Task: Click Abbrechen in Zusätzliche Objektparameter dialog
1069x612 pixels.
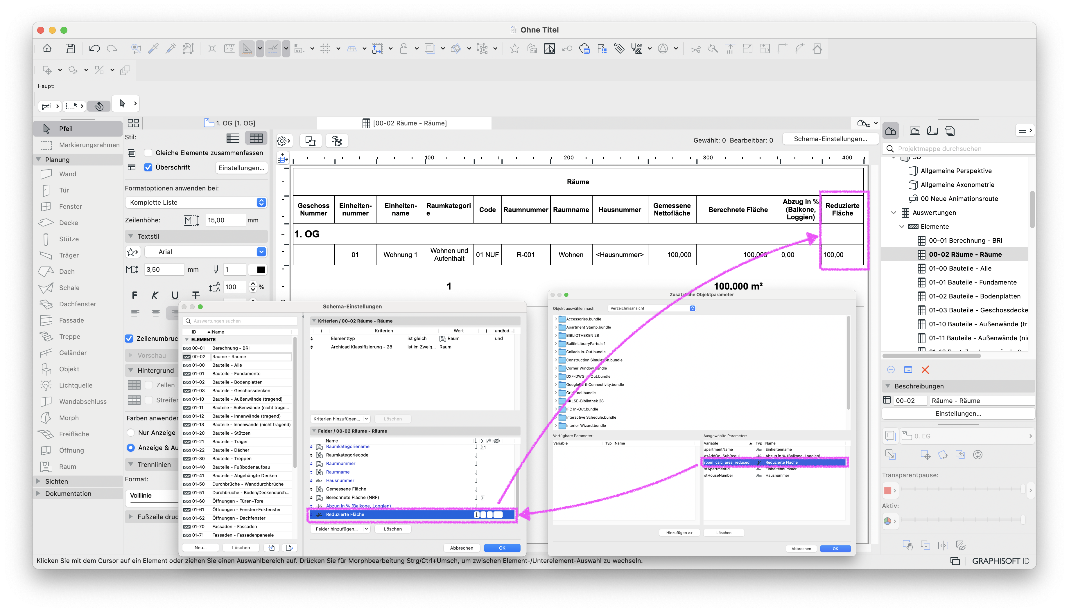Action: click(801, 549)
